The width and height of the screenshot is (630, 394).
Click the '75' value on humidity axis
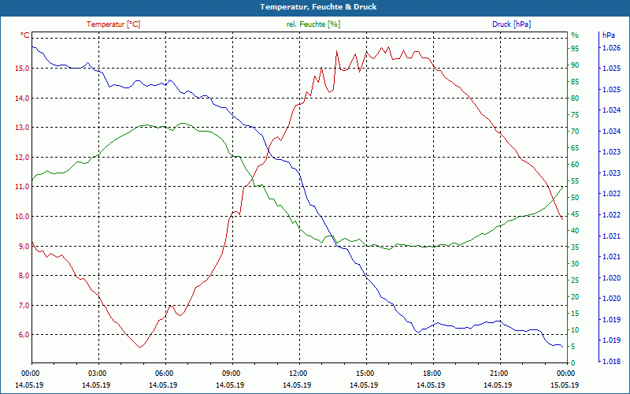575,115
